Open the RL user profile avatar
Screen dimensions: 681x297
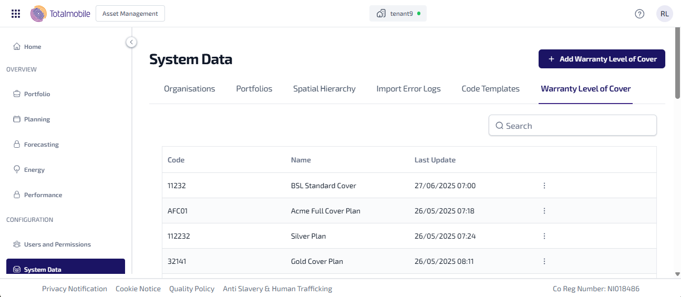tap(664, 14)
